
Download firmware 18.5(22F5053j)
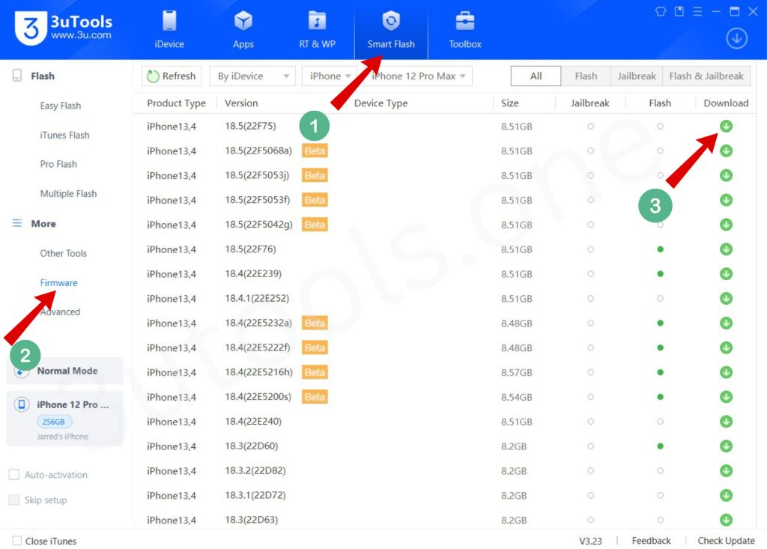point(726,175)
